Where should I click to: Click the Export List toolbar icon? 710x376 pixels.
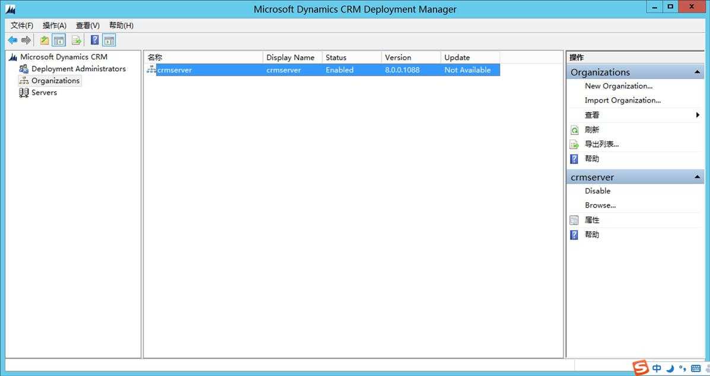click(x=77, y=41)
